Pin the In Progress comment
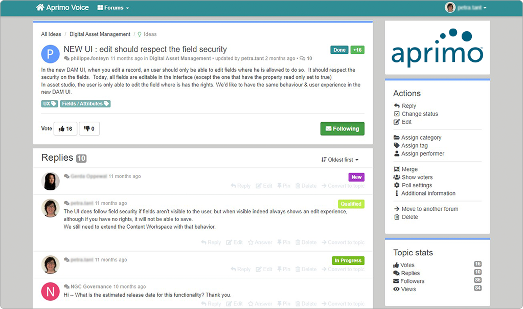Viewport: 523px width, 309px height. tap(284, 269)
